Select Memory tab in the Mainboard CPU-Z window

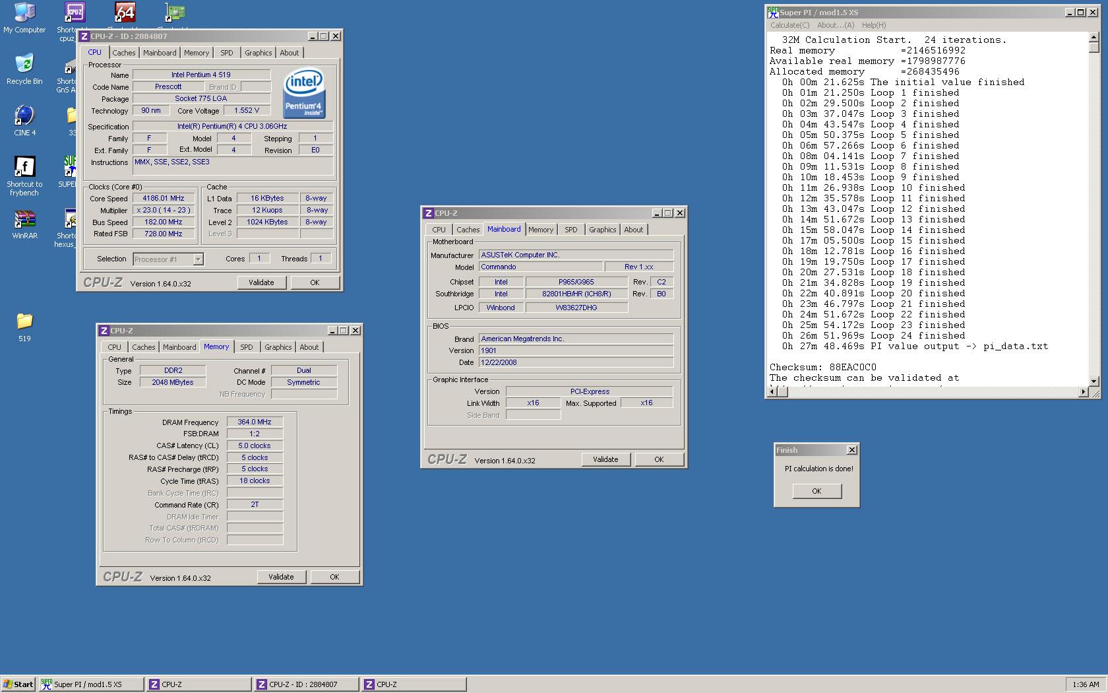pyautogui.click(x=541, y=230)
